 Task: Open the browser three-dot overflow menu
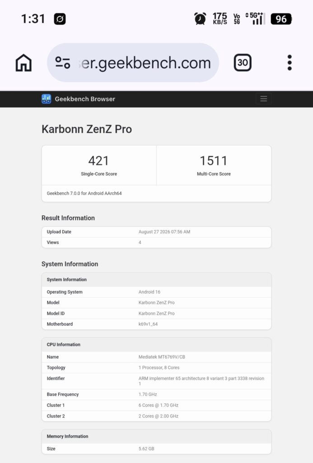(290, 62)
